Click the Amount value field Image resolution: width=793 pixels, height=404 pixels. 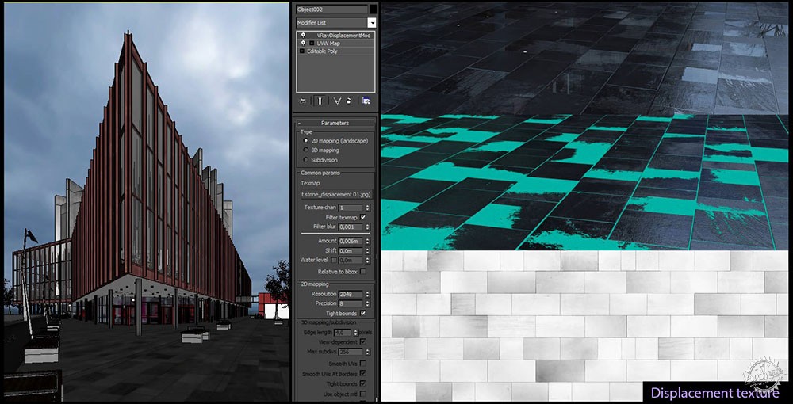(x=351, y=242)
